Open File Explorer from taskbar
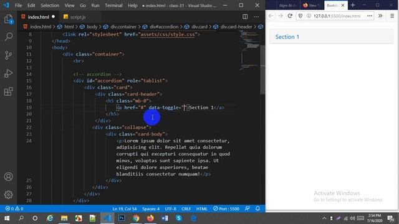The image size is (399, 224). 64,218
